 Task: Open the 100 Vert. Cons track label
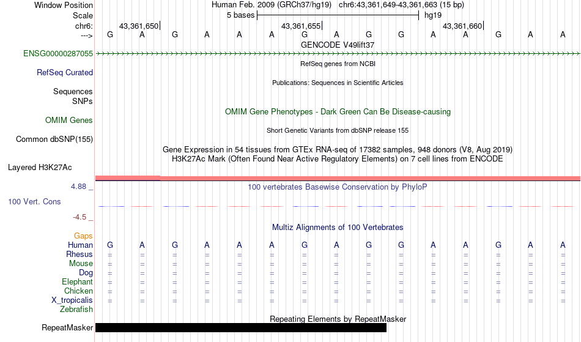coord(34,201)
